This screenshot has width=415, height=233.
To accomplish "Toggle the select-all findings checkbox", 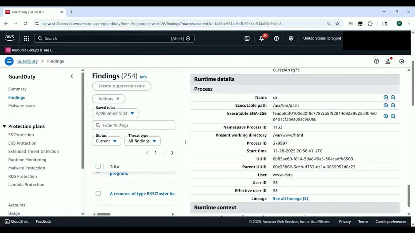I will [98, 166].
